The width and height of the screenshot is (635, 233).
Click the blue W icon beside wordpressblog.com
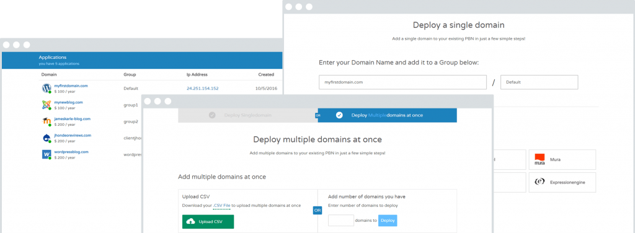point(46,154)
